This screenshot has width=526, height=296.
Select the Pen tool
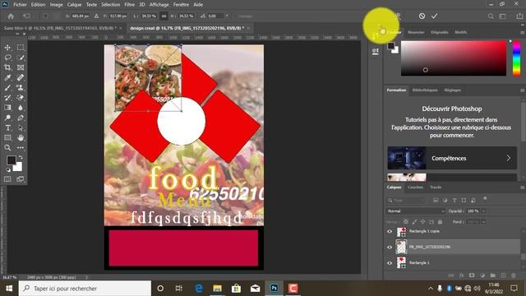21,118
